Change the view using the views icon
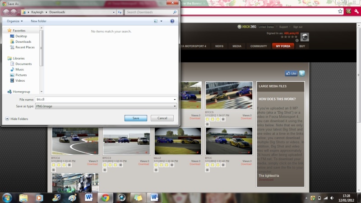361x203 pixels. [x=156, y=21]
